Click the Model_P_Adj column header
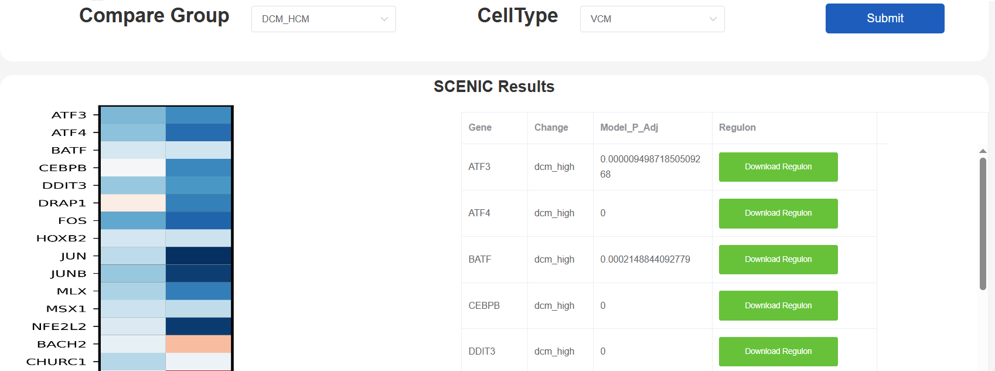Viewport: 995px width, 371px height. [x=629, y=128]
